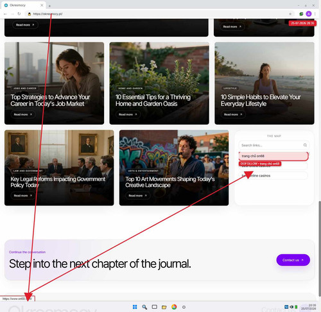Click the 'THE MAP' widget heading
The width and height of the screenshot is (321, 312).
274,136
